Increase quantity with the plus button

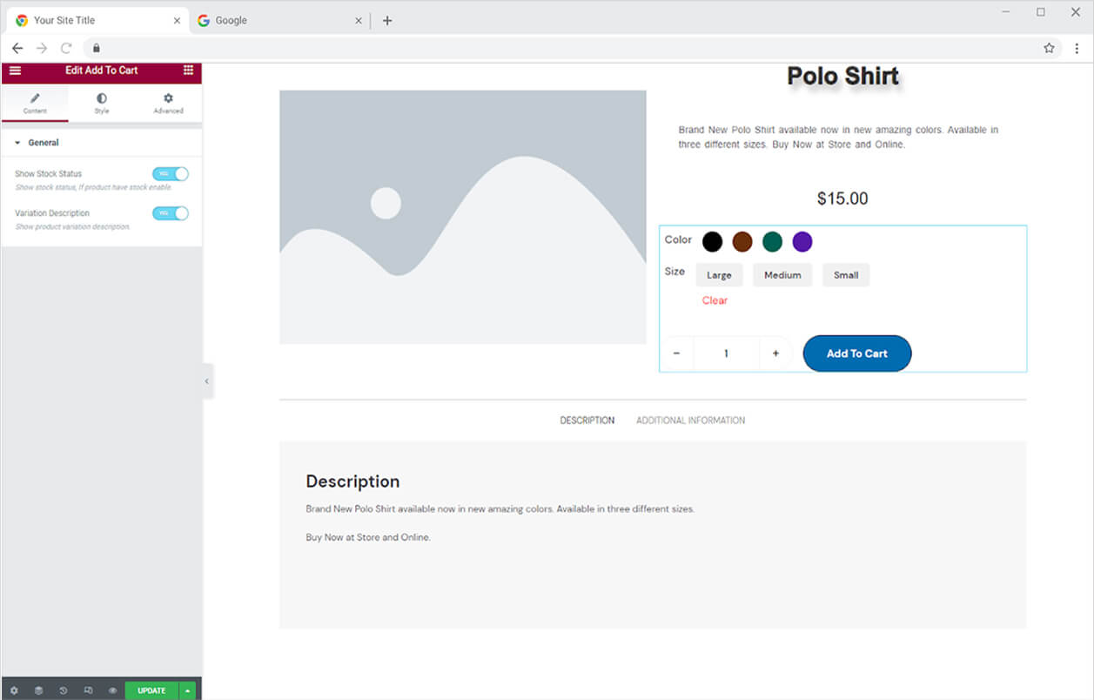(775, 353)
